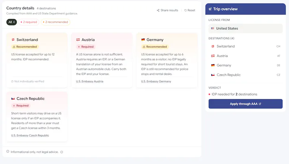Click the Required badge on Czech Republic card
289x164 pixels.
coord(21,106)
